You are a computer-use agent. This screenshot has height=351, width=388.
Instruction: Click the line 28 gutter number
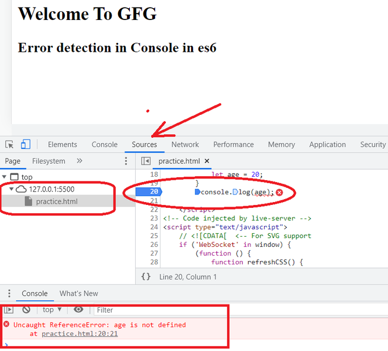coord(154,262)
